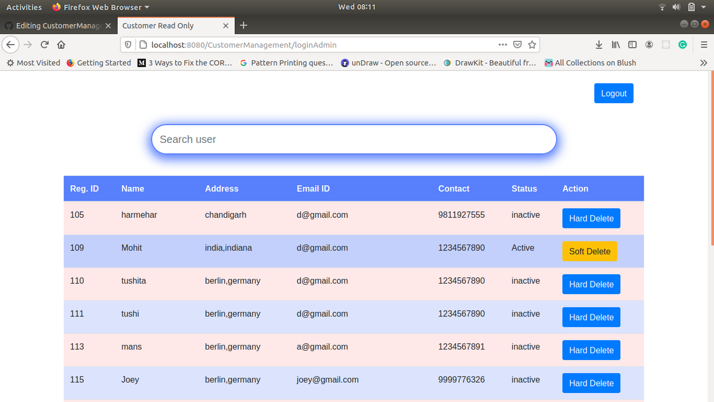Open the Firefox Account icon
Viewport: 714px width, 402px height.
(649, 45)
